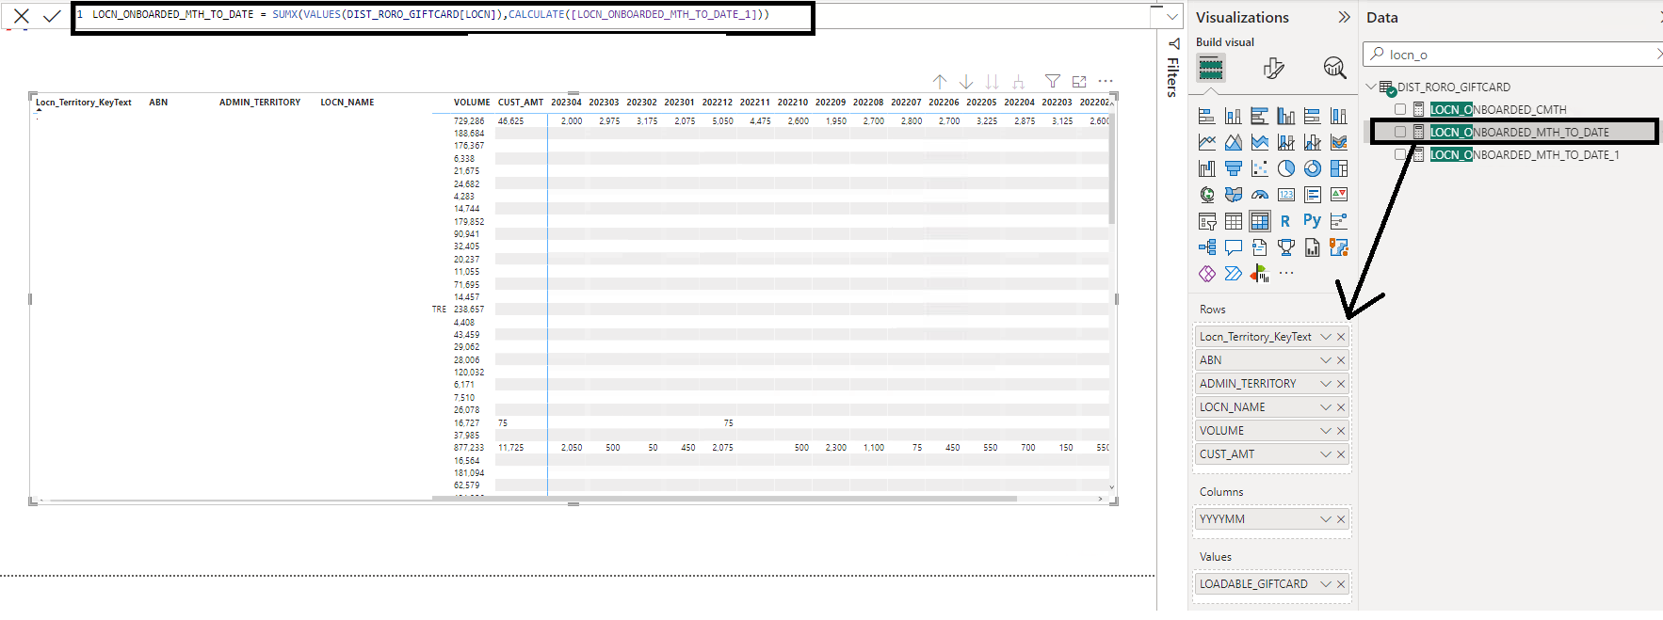The height and width of the screenshot is (620, 1663).
Task: Select Pie chart visual
Action: pyautogui.click(x=1286, y=168)
